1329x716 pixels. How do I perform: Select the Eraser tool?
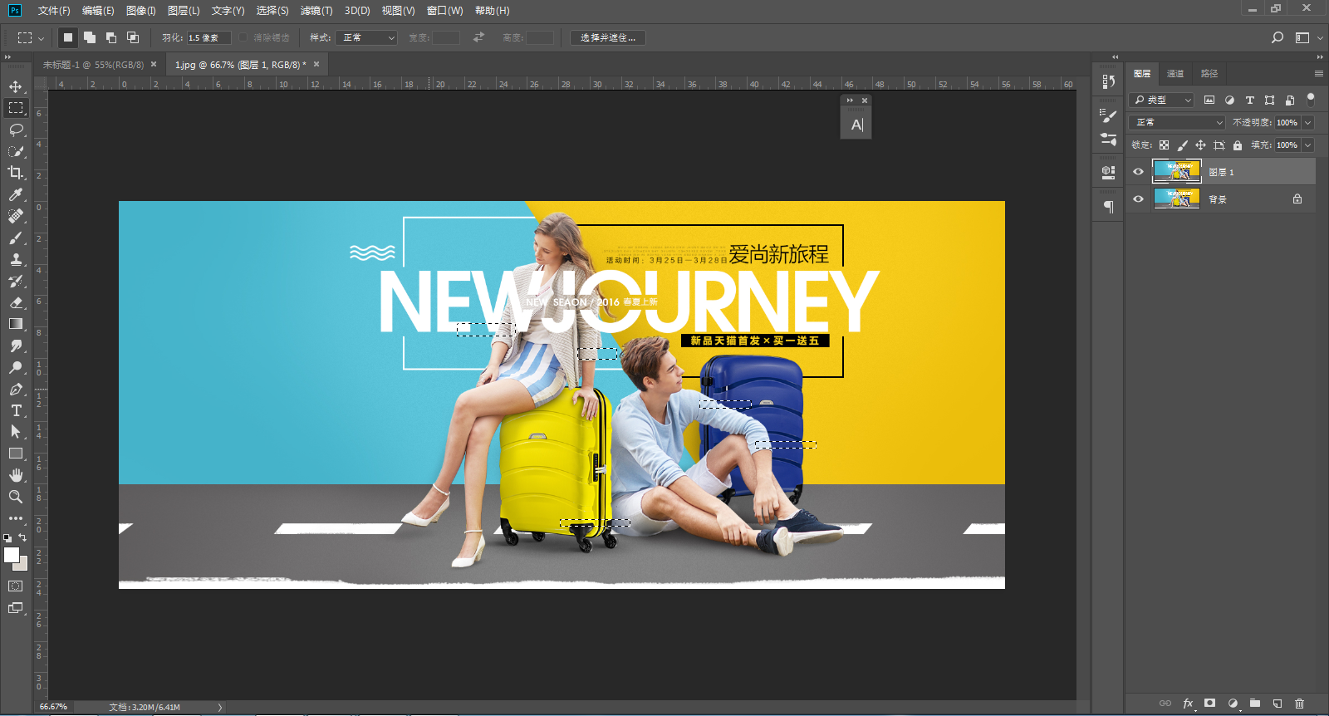(x=16, y=302)
